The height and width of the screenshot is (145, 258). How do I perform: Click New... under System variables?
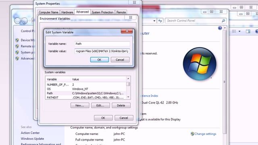coord(80,106)
